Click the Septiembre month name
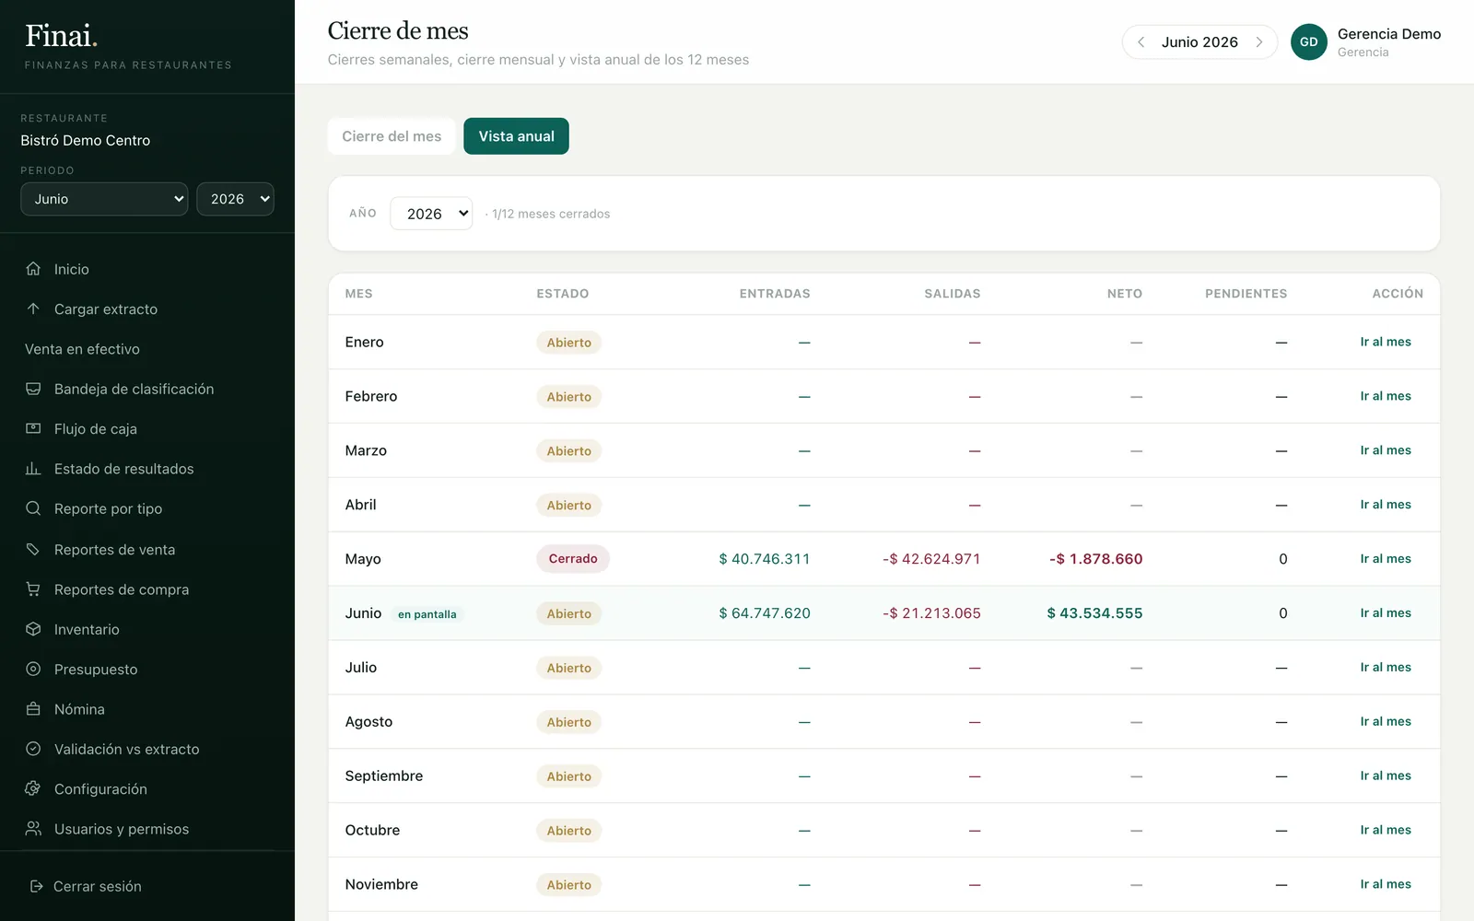The height and width of the screenshot is (921, 1474). [384, 776]
